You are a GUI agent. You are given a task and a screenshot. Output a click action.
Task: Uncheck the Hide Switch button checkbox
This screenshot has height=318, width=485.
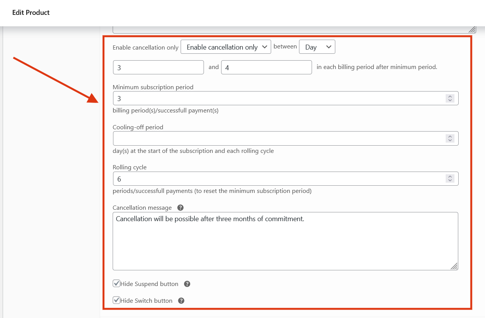pyautogui.click(x=117, y=300)
